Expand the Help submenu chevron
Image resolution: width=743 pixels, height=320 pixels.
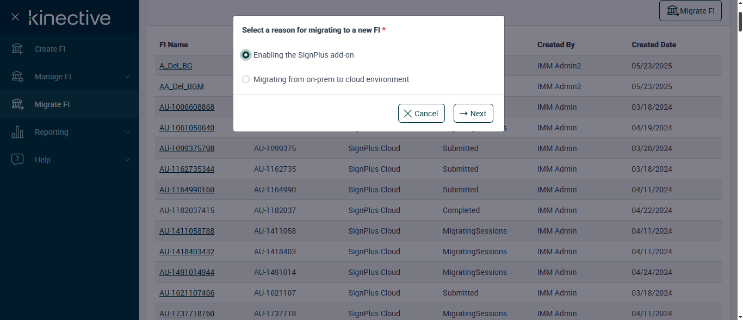pyautogui.click(x=127, y=160)
